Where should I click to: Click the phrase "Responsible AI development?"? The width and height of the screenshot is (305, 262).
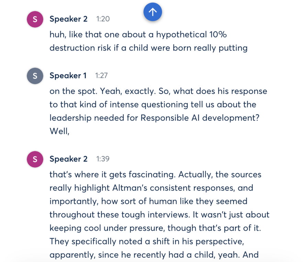[200, 118]
